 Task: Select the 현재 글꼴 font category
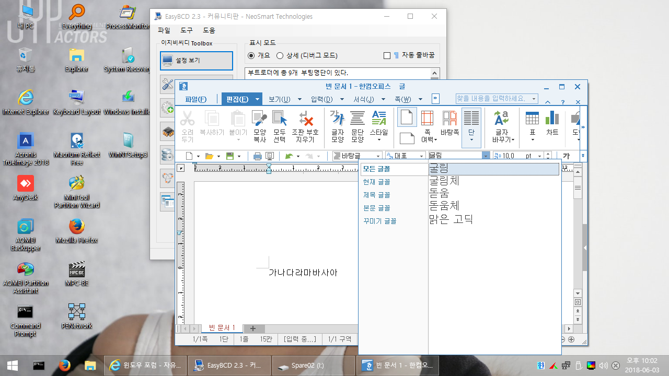pyautogui.click(x=394, y=182)
